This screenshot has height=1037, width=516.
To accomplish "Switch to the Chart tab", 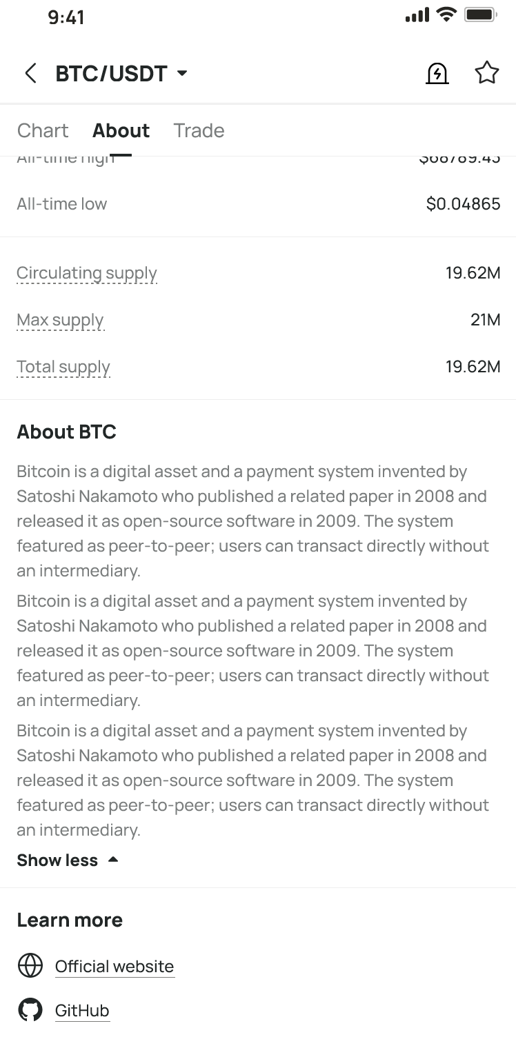I will [43, 130].
